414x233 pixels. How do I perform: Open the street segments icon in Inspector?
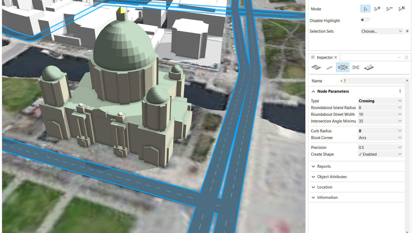pyautogui.click(x=316, y=68)
